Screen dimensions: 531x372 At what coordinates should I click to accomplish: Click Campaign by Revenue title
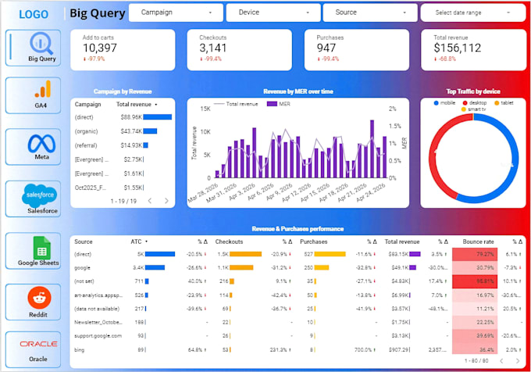(x=123, y=91)
